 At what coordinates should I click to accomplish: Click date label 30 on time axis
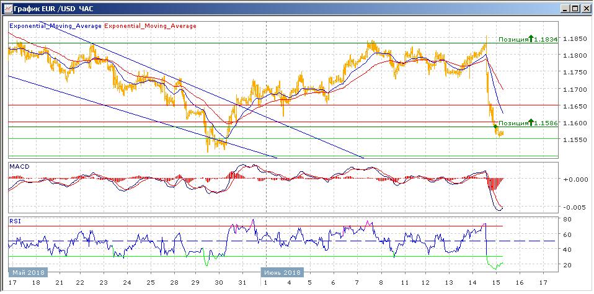[x=219, y=283]
